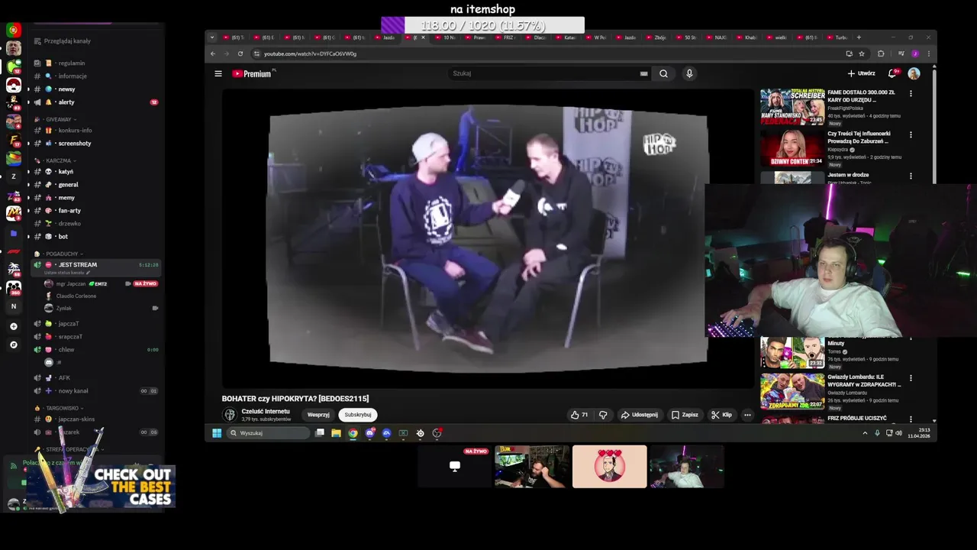Go to YouTube Premium home logo

[x=253, y=74]
